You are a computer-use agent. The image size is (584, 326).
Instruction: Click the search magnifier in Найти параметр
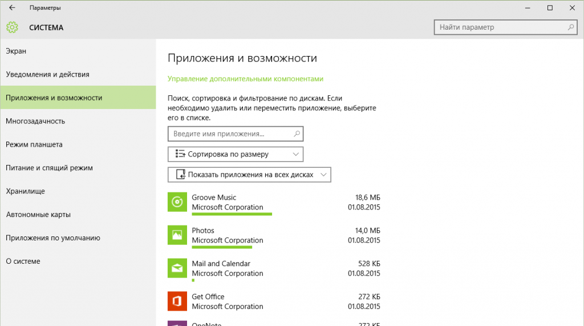pyautogui.click(x=570, y=27)
